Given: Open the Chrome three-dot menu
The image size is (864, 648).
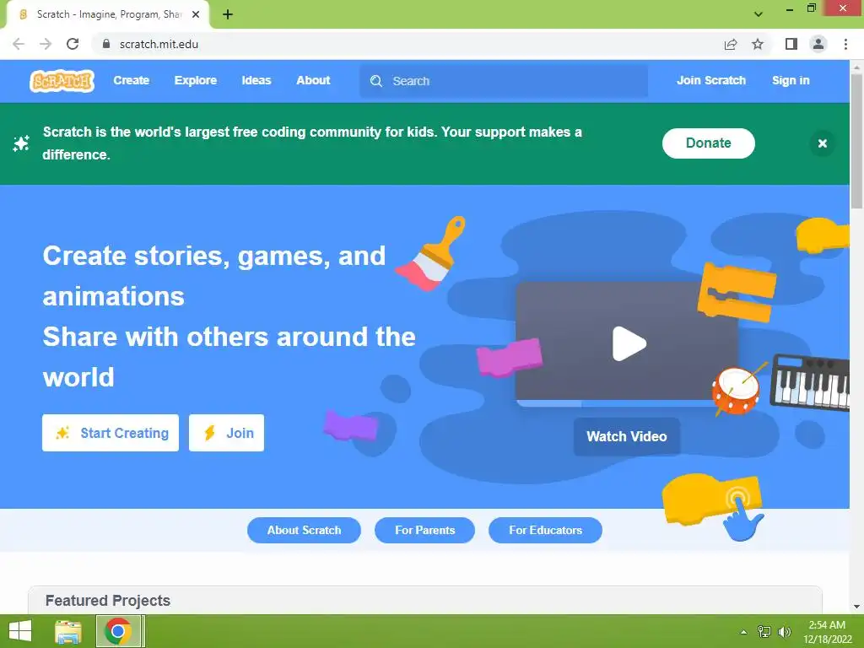Looking at the screenshot, I should coord(845,44).
